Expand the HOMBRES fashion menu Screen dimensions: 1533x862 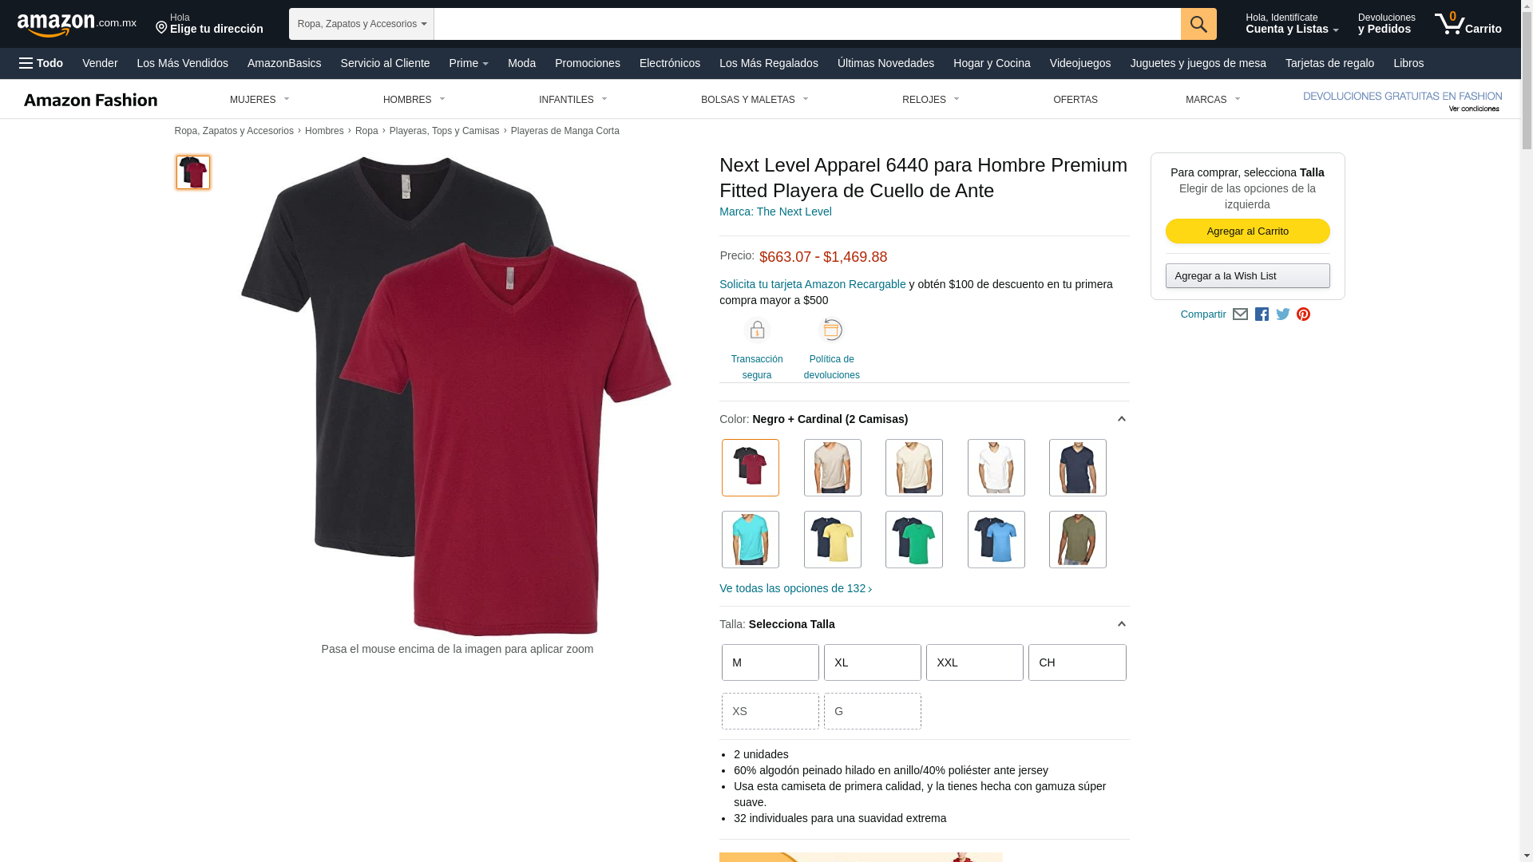point(414,100)
